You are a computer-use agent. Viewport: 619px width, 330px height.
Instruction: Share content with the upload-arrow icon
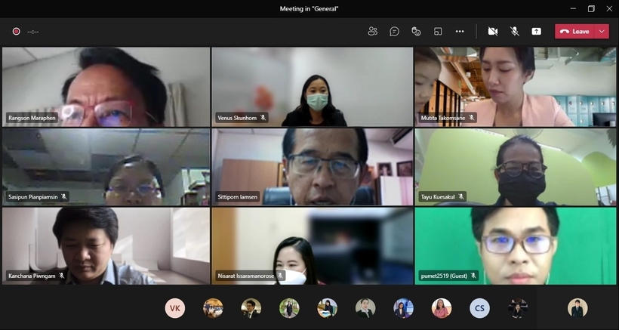click(x=536, y=32)
